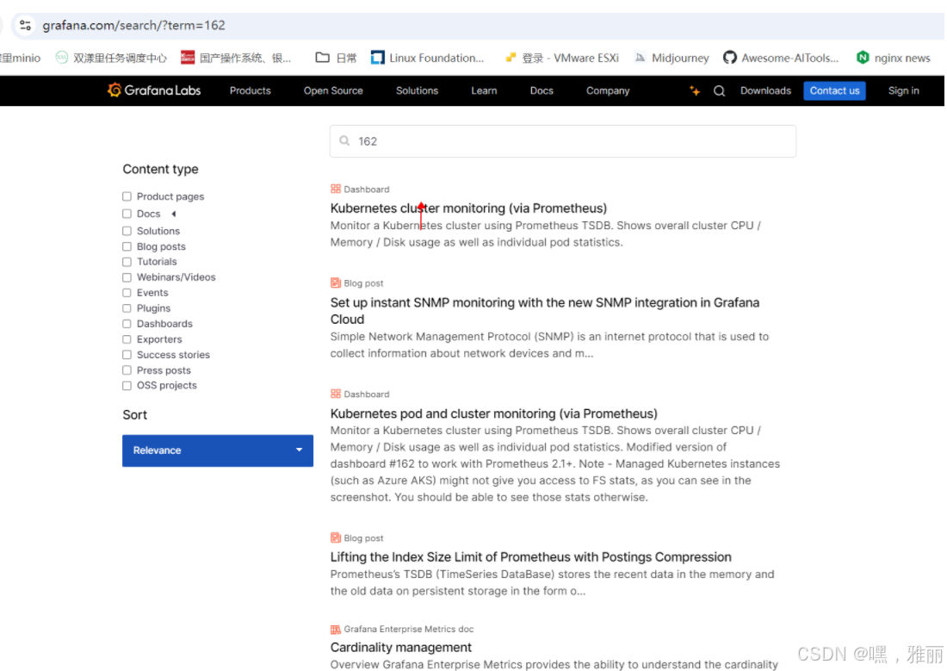Click the Contact us button
Screen dimensions: 947x671
point(834,90)
